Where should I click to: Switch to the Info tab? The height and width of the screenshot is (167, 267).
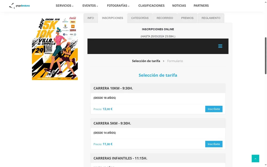[x=91, y=18]
